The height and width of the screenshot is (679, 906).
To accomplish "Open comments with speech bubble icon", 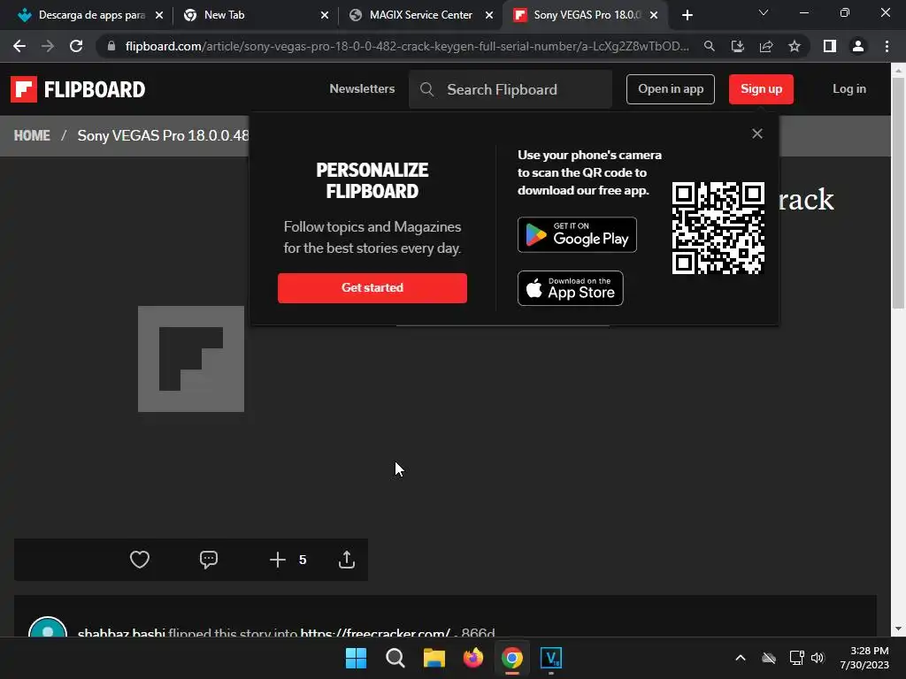I will [209, 560].
